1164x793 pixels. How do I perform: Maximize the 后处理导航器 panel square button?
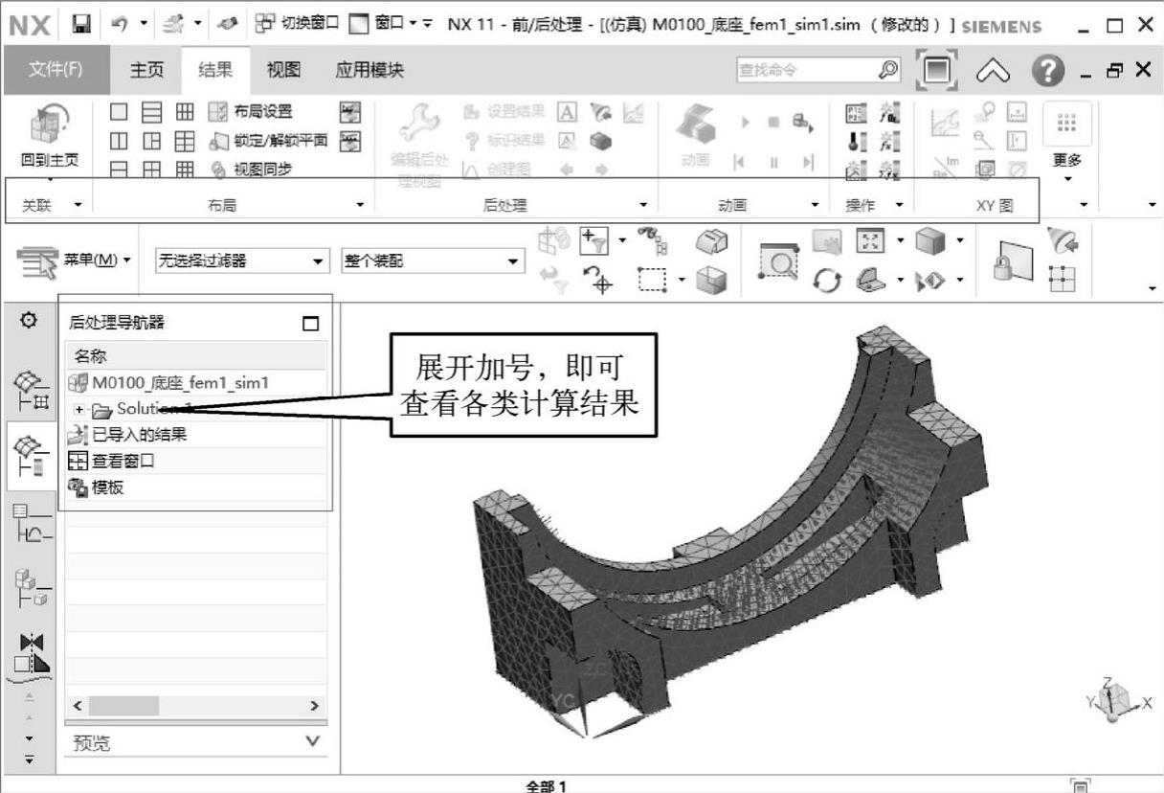coord(310,324)
